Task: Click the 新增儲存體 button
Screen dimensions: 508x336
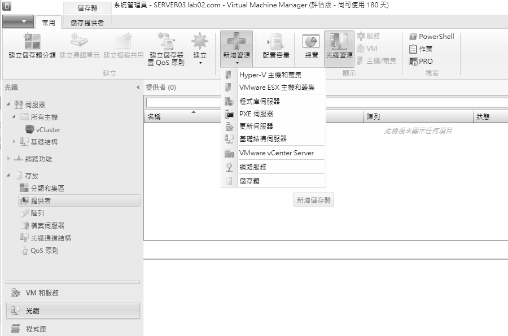Action: click(314, 200)
